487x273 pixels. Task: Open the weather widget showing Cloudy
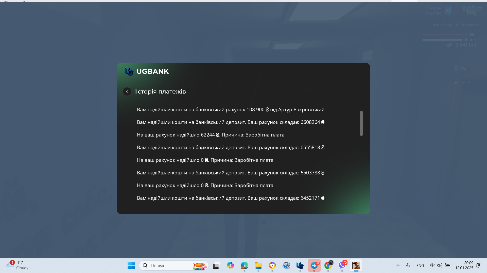tap(17, 265)
